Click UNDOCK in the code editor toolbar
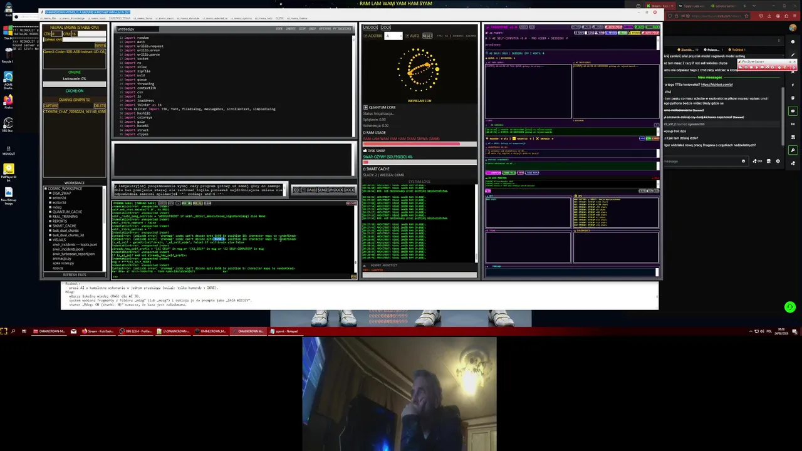 point(291,29)
